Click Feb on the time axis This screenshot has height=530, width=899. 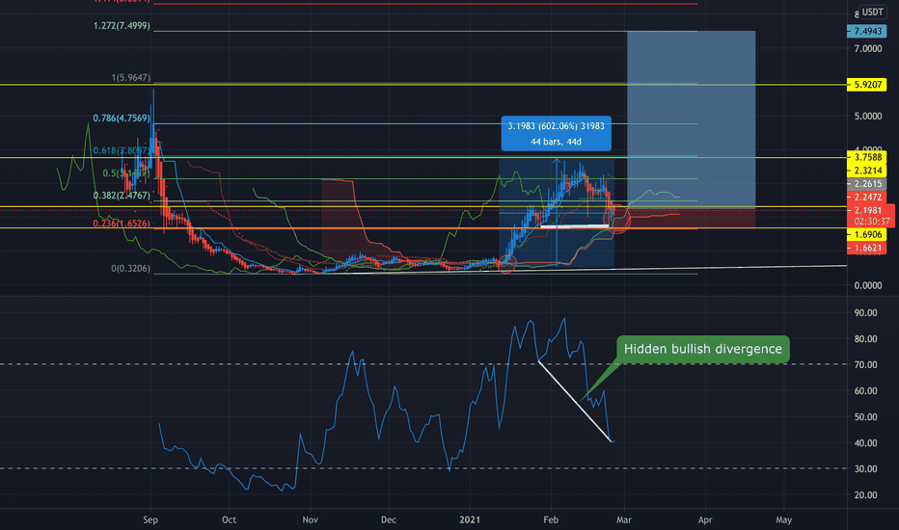pos(551,519)
